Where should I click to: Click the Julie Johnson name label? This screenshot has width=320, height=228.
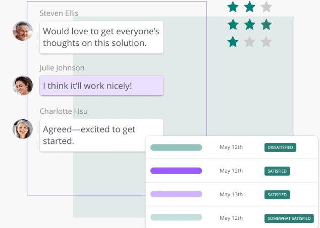pos(62,68)
